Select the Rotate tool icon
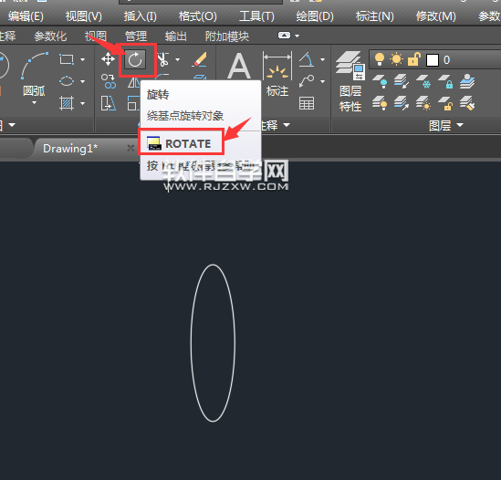Screen dimensions: 501x480 pyautogui.click(x=135, y=59)
